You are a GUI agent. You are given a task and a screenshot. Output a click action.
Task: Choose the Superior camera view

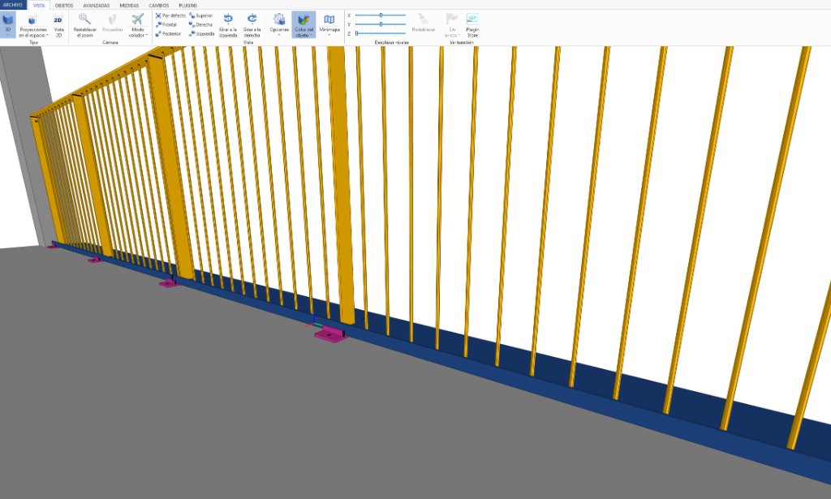201,16
